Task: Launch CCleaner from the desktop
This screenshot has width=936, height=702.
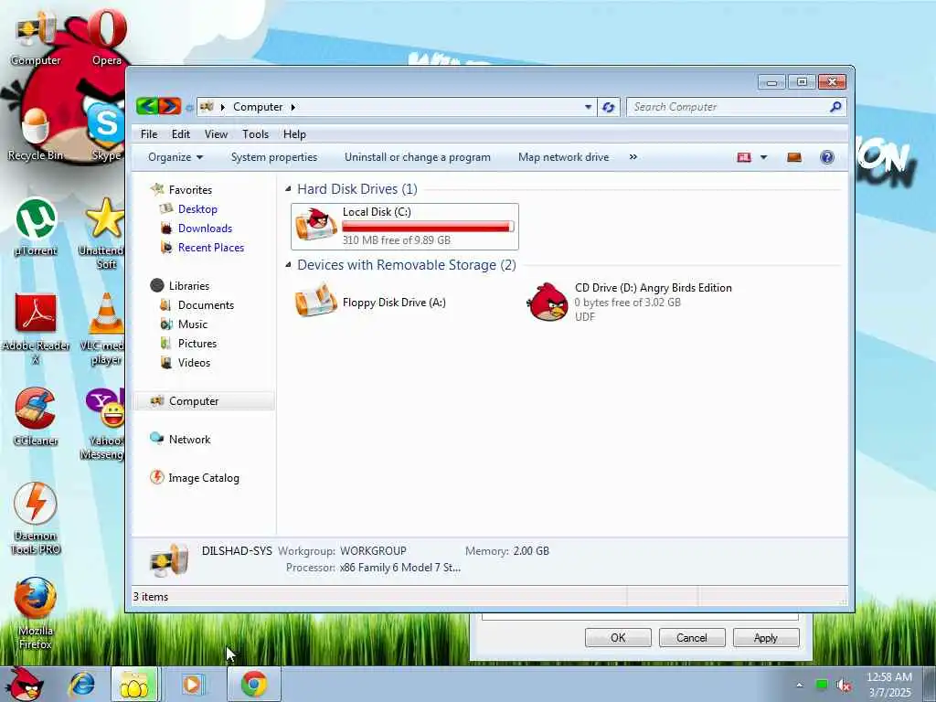Action: [x=36, y=417]
